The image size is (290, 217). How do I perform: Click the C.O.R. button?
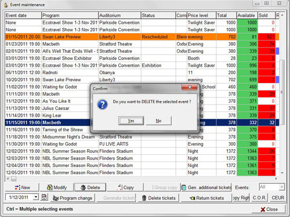click(259, 198)
